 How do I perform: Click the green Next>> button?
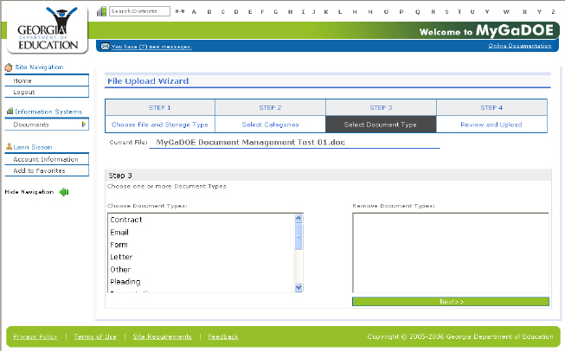point(451,302)
